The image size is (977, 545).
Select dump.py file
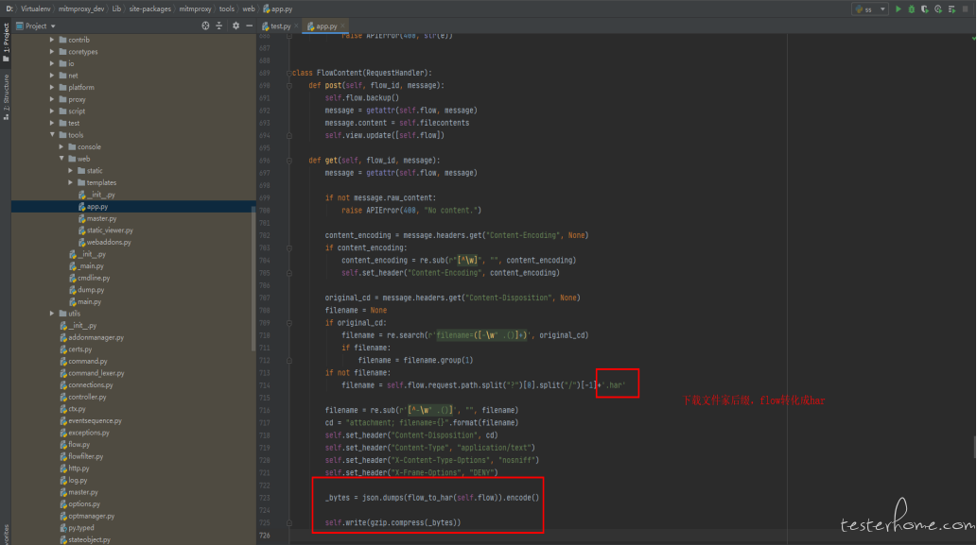[91, 290]
